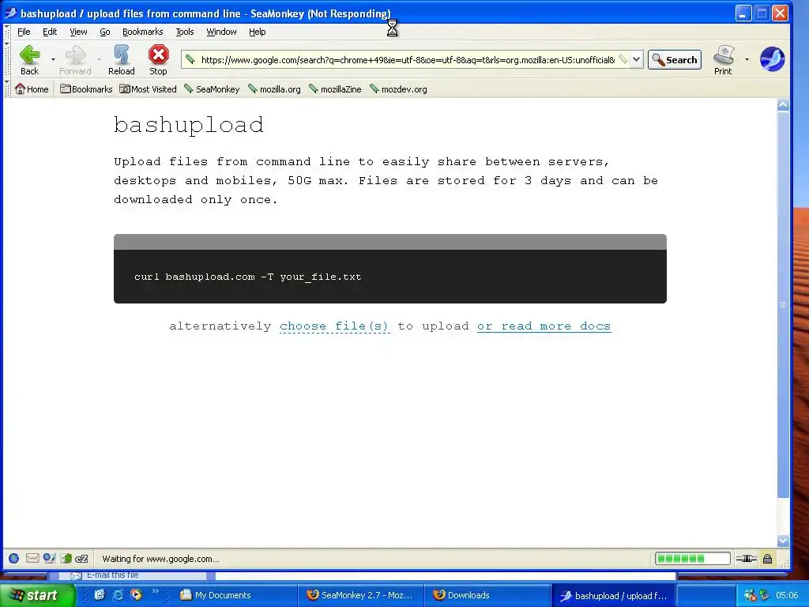809x607 pixels.
Task: Open the Help menu
Action: click(x=257, y=32)
